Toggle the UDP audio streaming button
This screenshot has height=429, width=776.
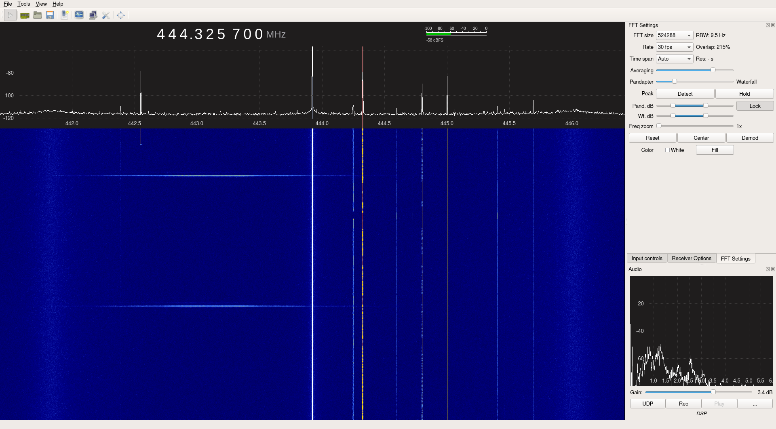pos(647,404)
